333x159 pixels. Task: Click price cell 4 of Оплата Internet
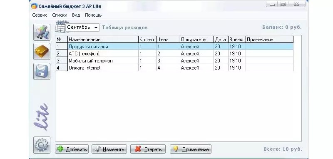[x=168, y=68]
